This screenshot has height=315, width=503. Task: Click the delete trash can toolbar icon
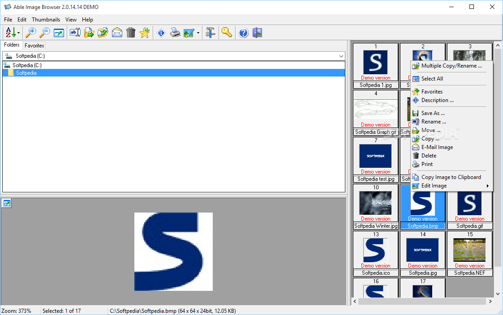pos(131,33)
